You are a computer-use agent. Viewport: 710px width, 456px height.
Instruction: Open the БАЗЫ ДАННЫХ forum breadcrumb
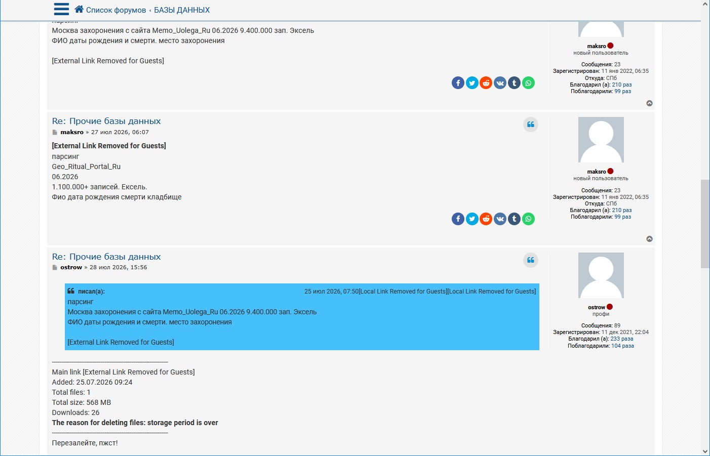pyautogui.click(x=182, y=10)
